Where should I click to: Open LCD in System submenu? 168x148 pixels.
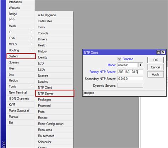point(54,63)
